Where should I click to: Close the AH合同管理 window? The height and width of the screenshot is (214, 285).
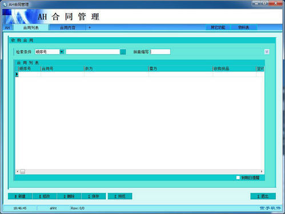[x=275, y=3]
